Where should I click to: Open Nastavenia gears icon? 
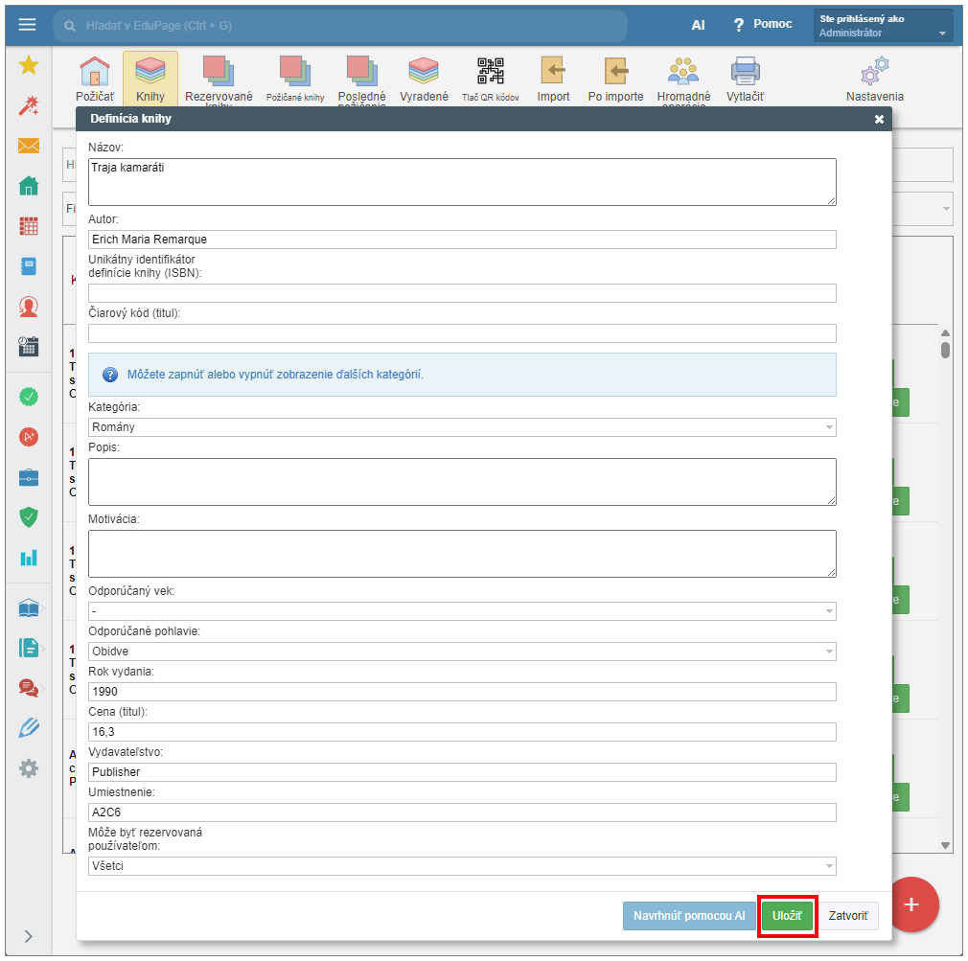(874, 73)
